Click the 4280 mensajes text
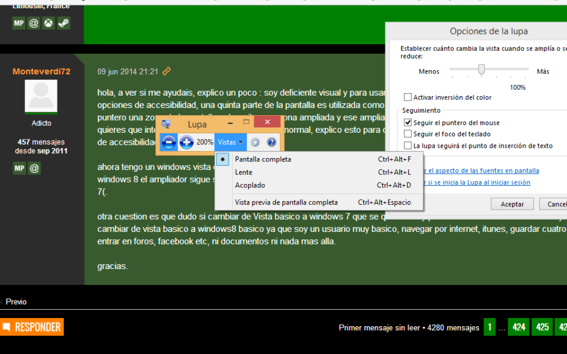Screen dimensions: 567x354 (453, 327)
